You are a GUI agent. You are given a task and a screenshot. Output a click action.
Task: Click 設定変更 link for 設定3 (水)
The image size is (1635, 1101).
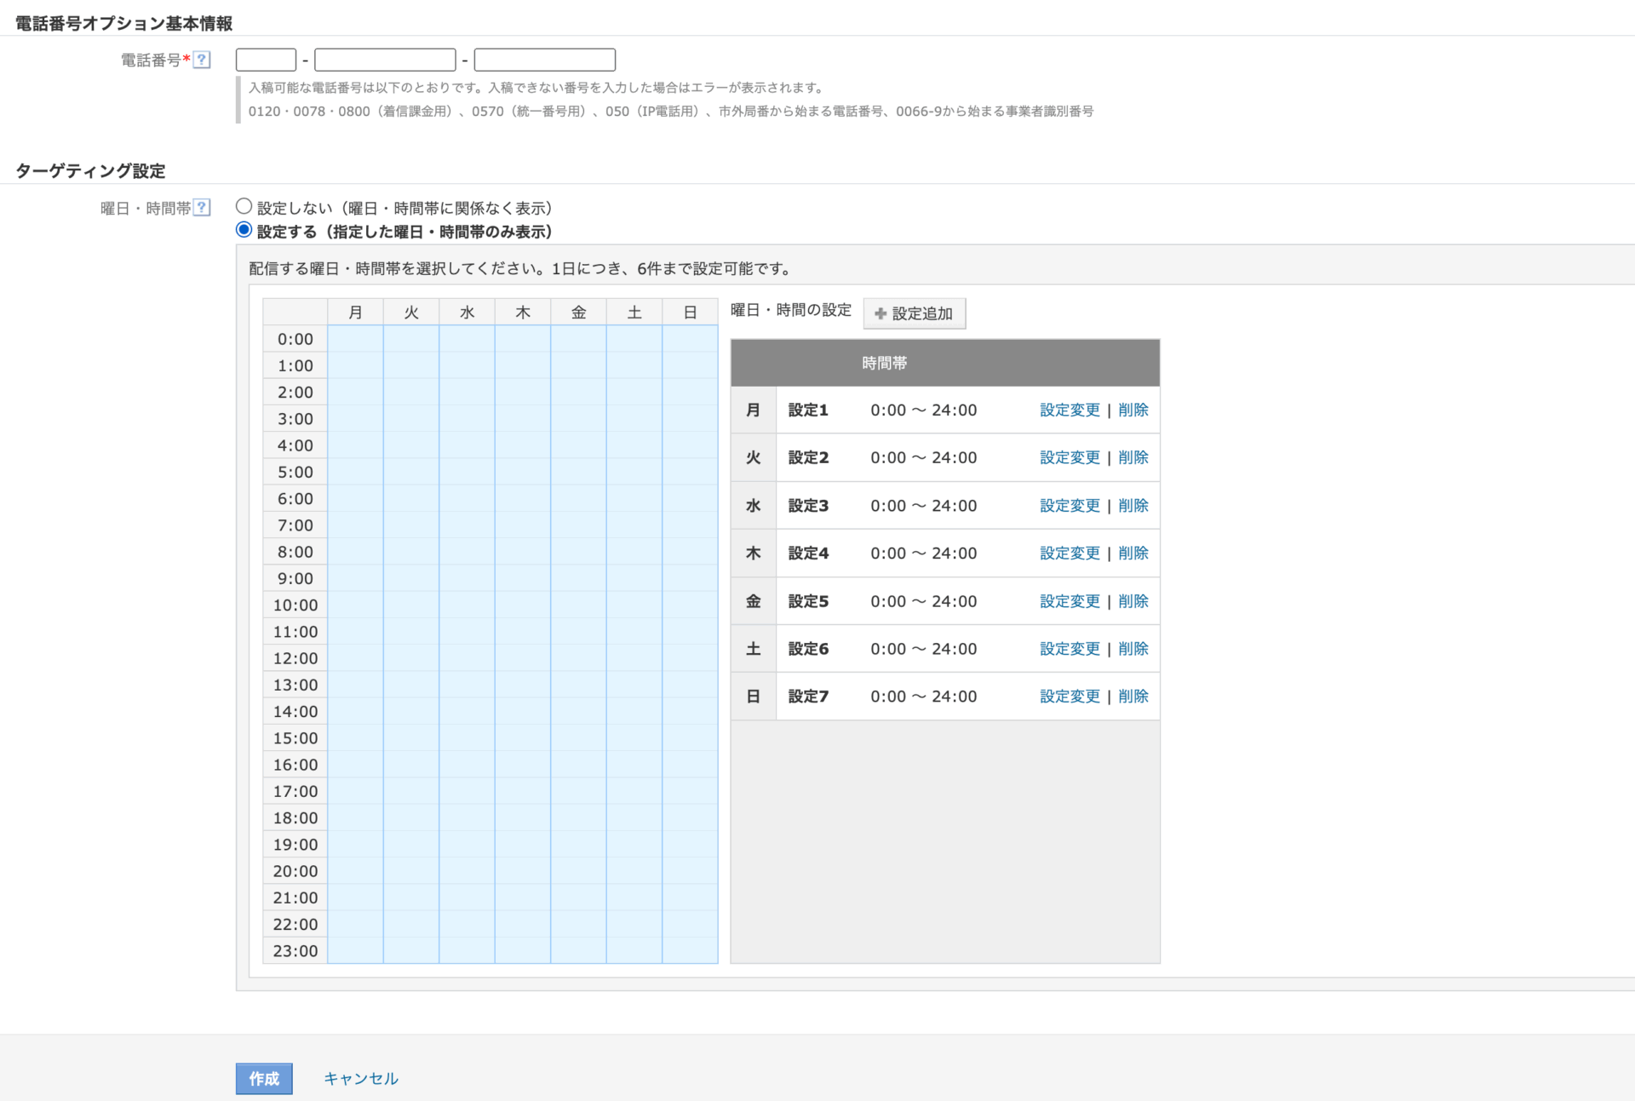pos(1070,505)
